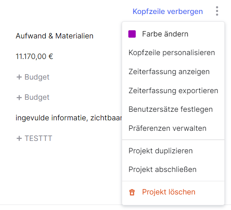231x210 pixels.
Task: Add the second Budget field
Action: 33,97
